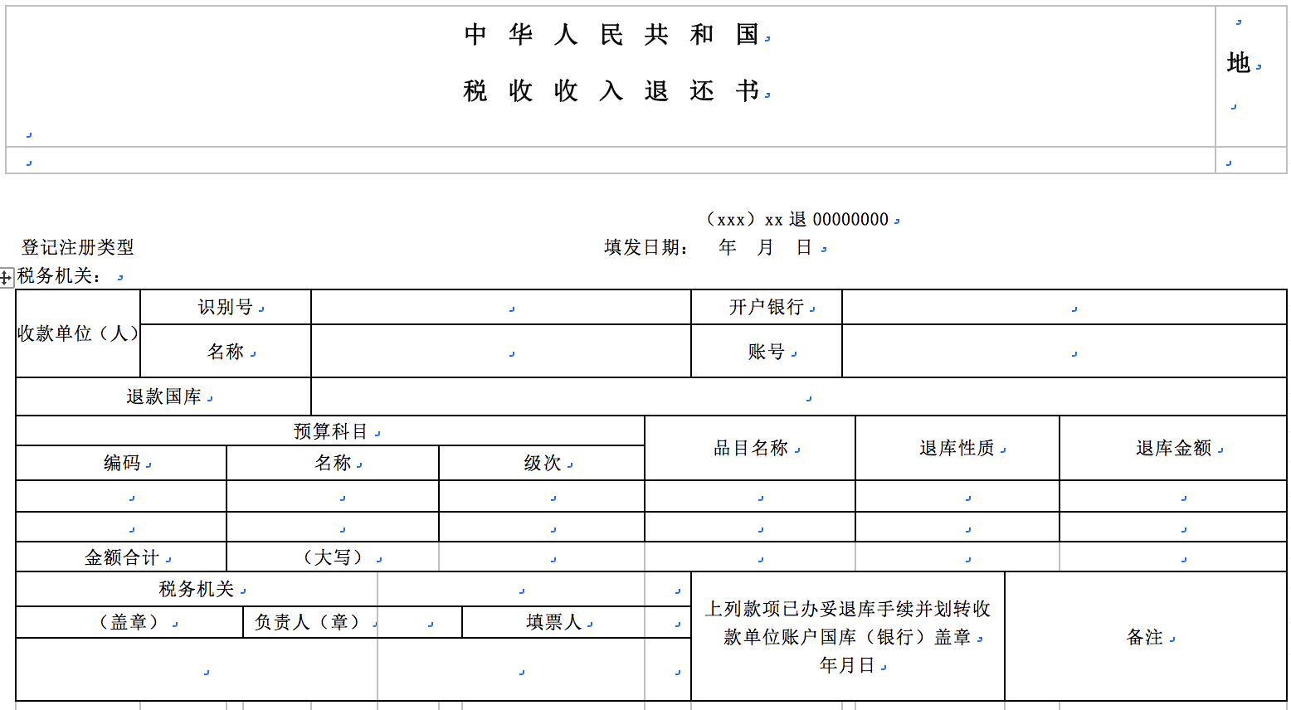Screen dimensions: 1291x710
Task: Click the 填发日期 label
Action: (x=645, y=247)
